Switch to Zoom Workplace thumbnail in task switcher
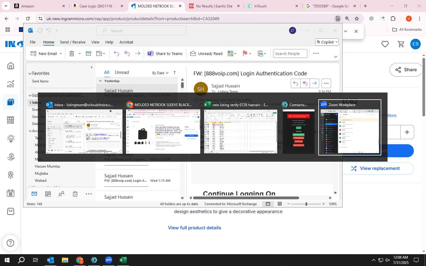The width and height of the screenshot is (426, 266). point(350,127)
